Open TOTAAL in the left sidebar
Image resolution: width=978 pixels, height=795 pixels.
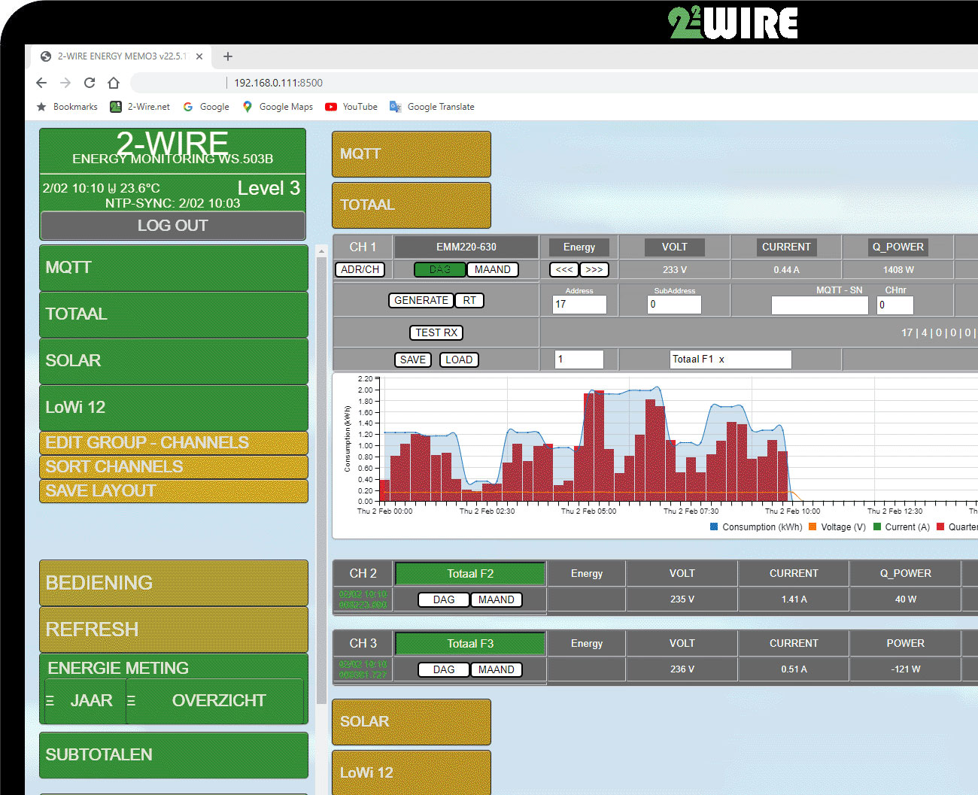point(174,314)
